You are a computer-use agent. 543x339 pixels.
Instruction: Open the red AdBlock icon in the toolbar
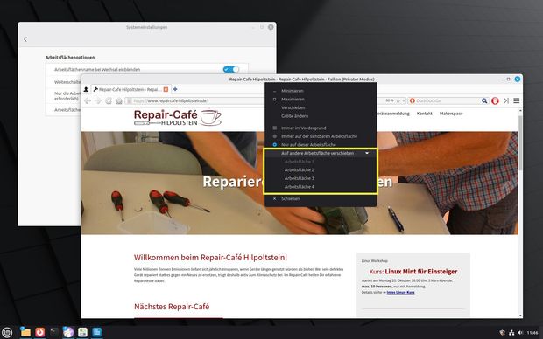pos(495,100)
